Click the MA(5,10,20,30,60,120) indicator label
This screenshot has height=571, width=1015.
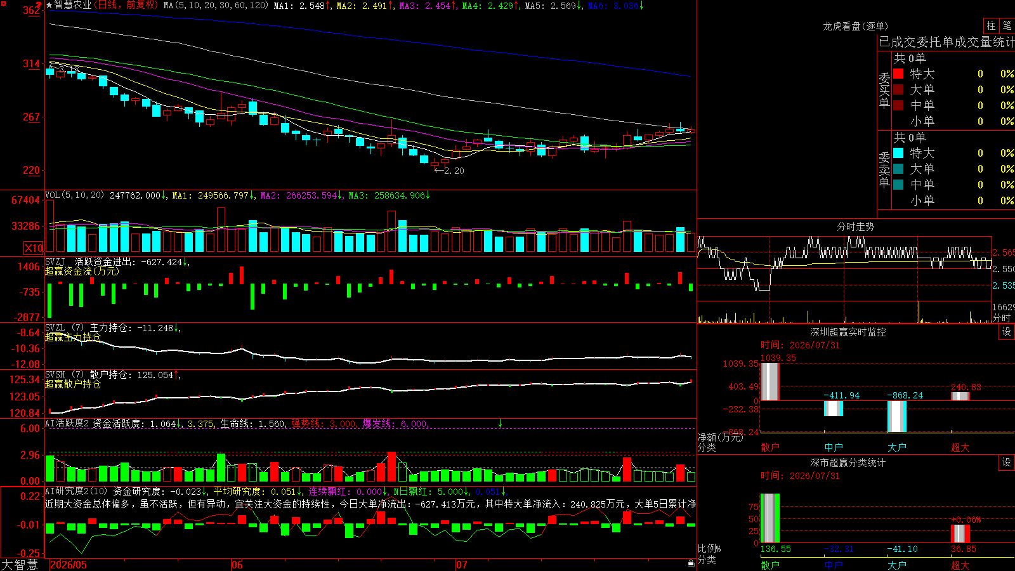216,5
